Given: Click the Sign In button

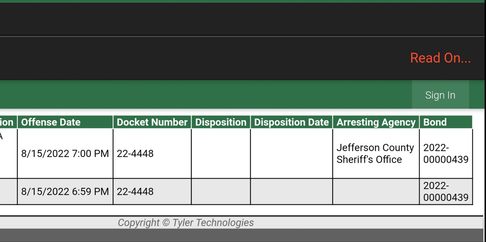Looking at the screenshot, I should pyautogui.click(x=440, y=95).
